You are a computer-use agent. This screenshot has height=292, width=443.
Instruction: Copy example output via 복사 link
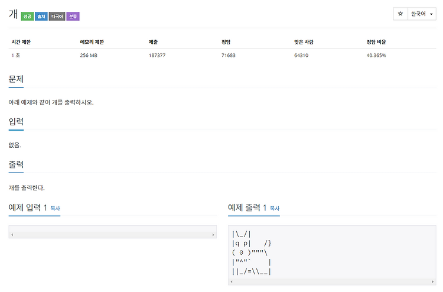click(275, 208)
